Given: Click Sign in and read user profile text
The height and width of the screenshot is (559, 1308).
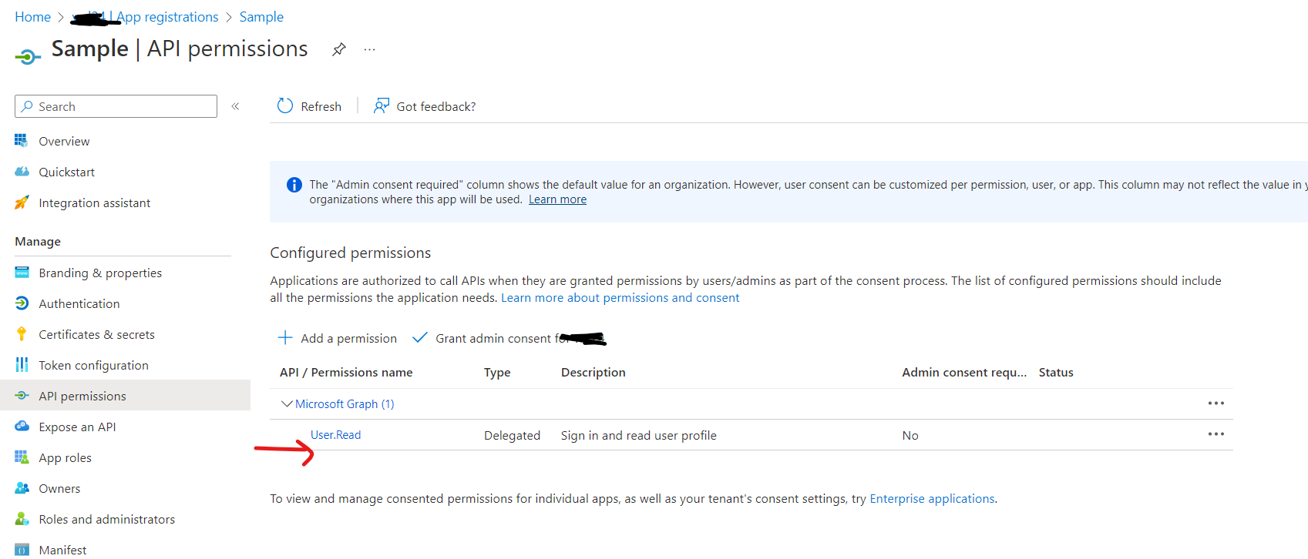Looking at the screenshot, I should [639, 435].
